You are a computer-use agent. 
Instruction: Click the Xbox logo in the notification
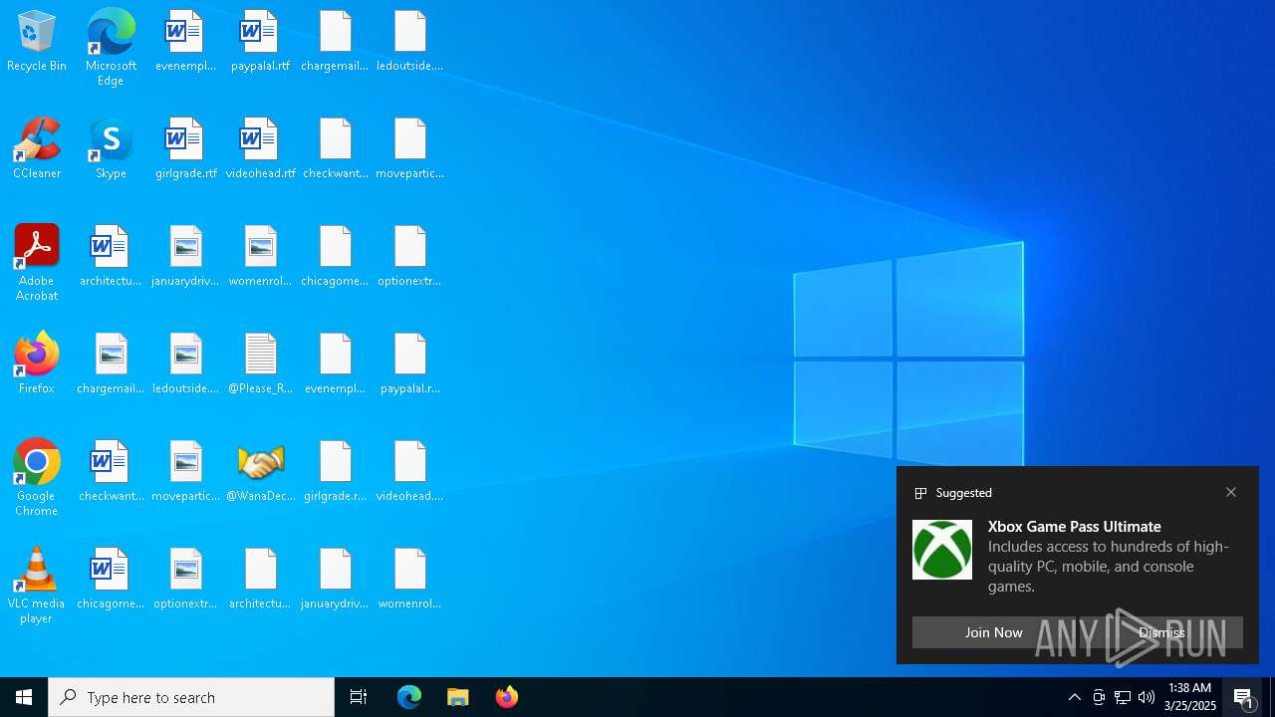(942, 550)
